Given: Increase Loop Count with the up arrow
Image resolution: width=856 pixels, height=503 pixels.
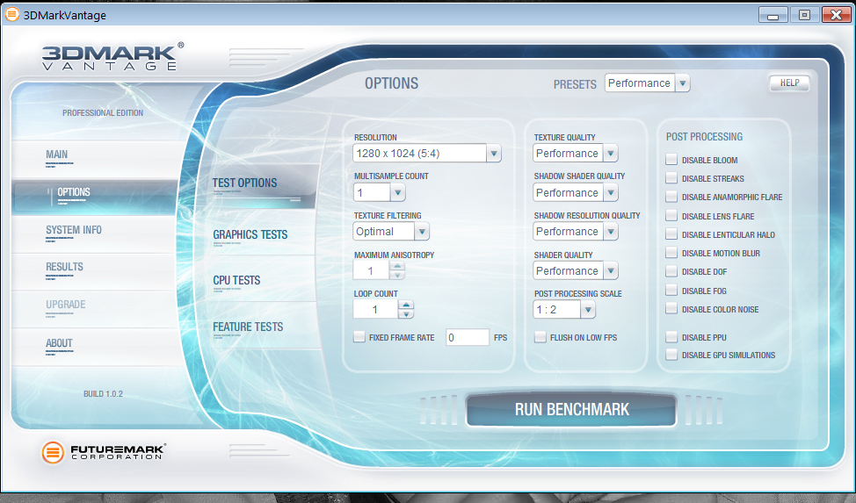Looking at the screenshot, I should (406, 305).
